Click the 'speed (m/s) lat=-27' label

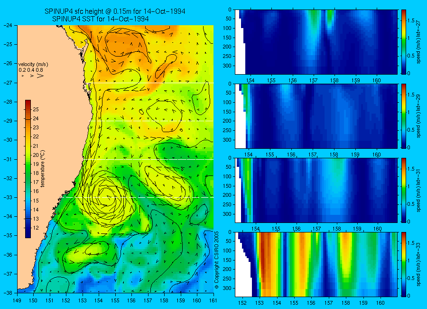(x=418, y=42)
